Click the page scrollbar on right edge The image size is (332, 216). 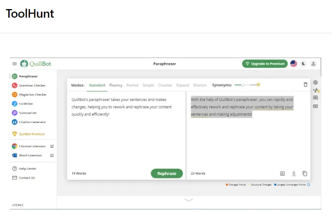(x=321, y=67)
